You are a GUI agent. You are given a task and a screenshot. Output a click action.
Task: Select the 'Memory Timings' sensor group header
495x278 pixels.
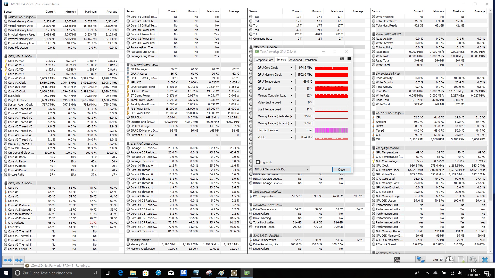[x=184, y=240]
